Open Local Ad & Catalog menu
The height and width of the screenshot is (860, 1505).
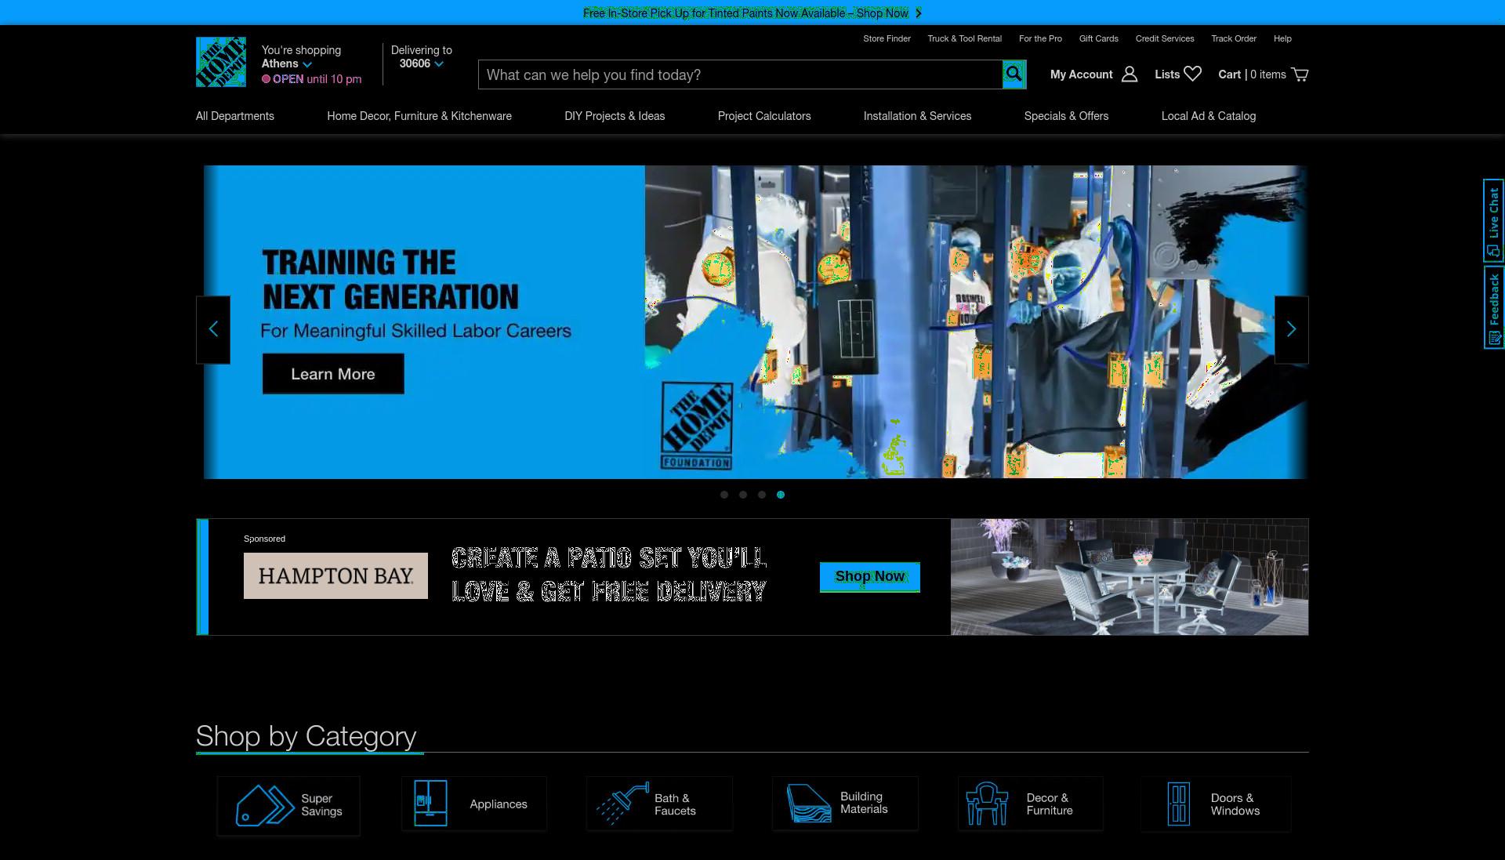pos(1209,116)
